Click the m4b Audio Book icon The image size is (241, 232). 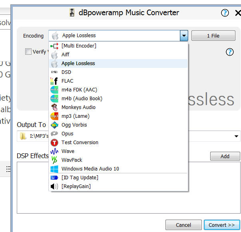pos(54,99)
